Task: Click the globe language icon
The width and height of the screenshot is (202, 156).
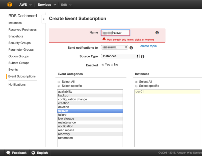Action: [x=33, y=153]
